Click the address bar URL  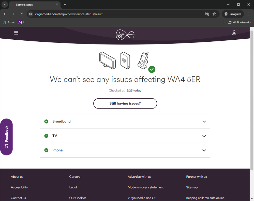69,14
